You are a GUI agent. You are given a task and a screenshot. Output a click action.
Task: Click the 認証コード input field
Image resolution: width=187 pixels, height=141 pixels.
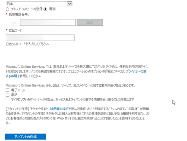click(x=40, y=38)
